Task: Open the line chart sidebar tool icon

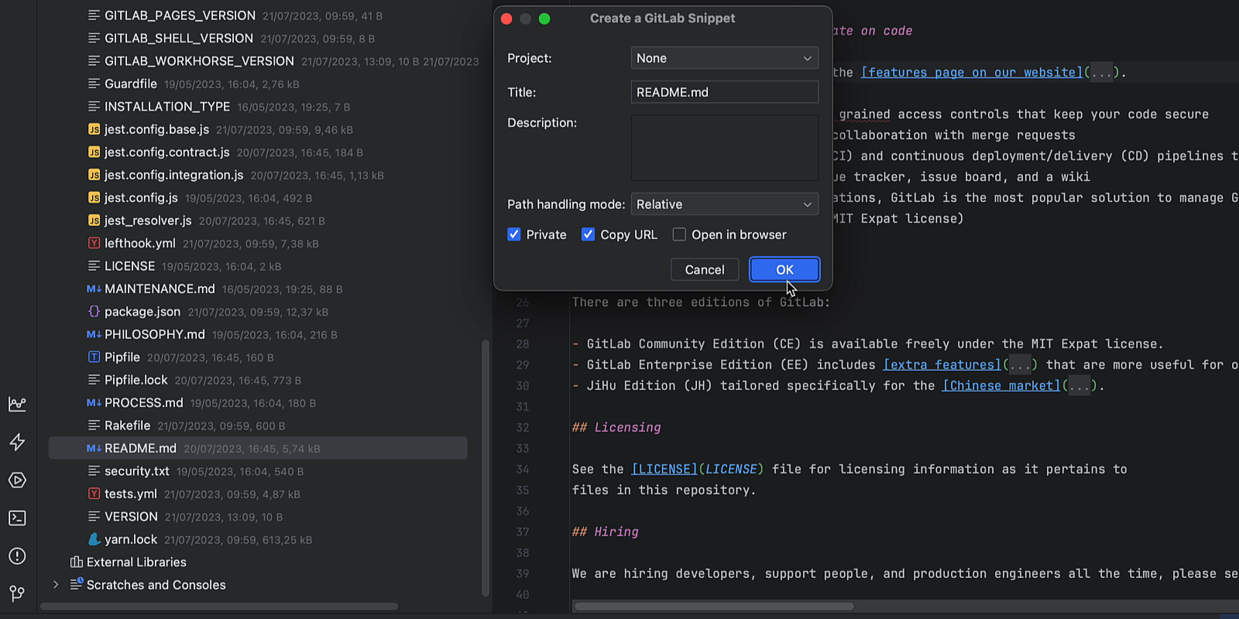Action: [17, 404]
